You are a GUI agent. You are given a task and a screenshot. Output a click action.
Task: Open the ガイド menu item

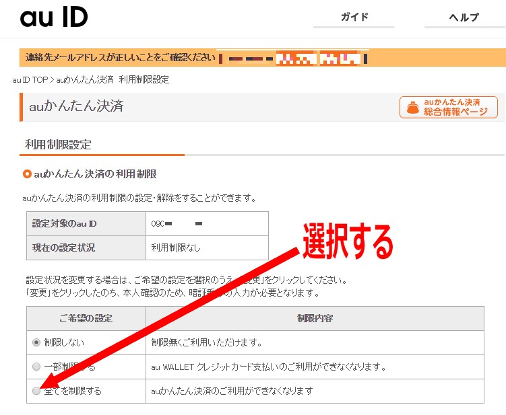point(354,17)
